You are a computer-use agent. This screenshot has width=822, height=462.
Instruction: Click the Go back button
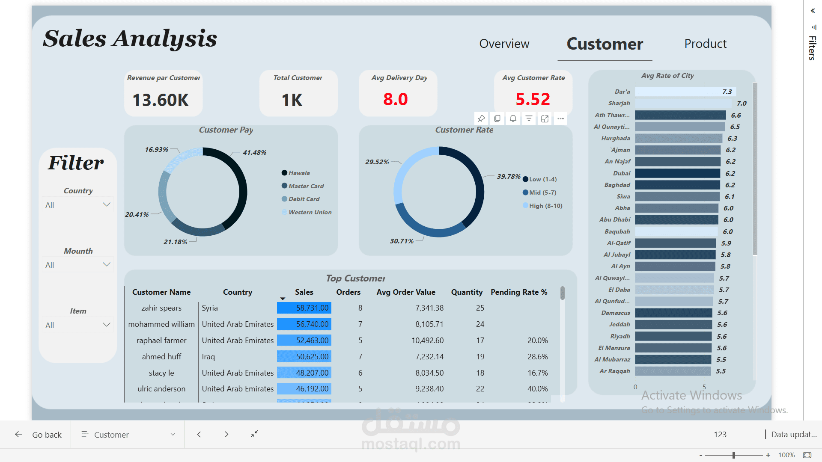[x=38, y=435]
